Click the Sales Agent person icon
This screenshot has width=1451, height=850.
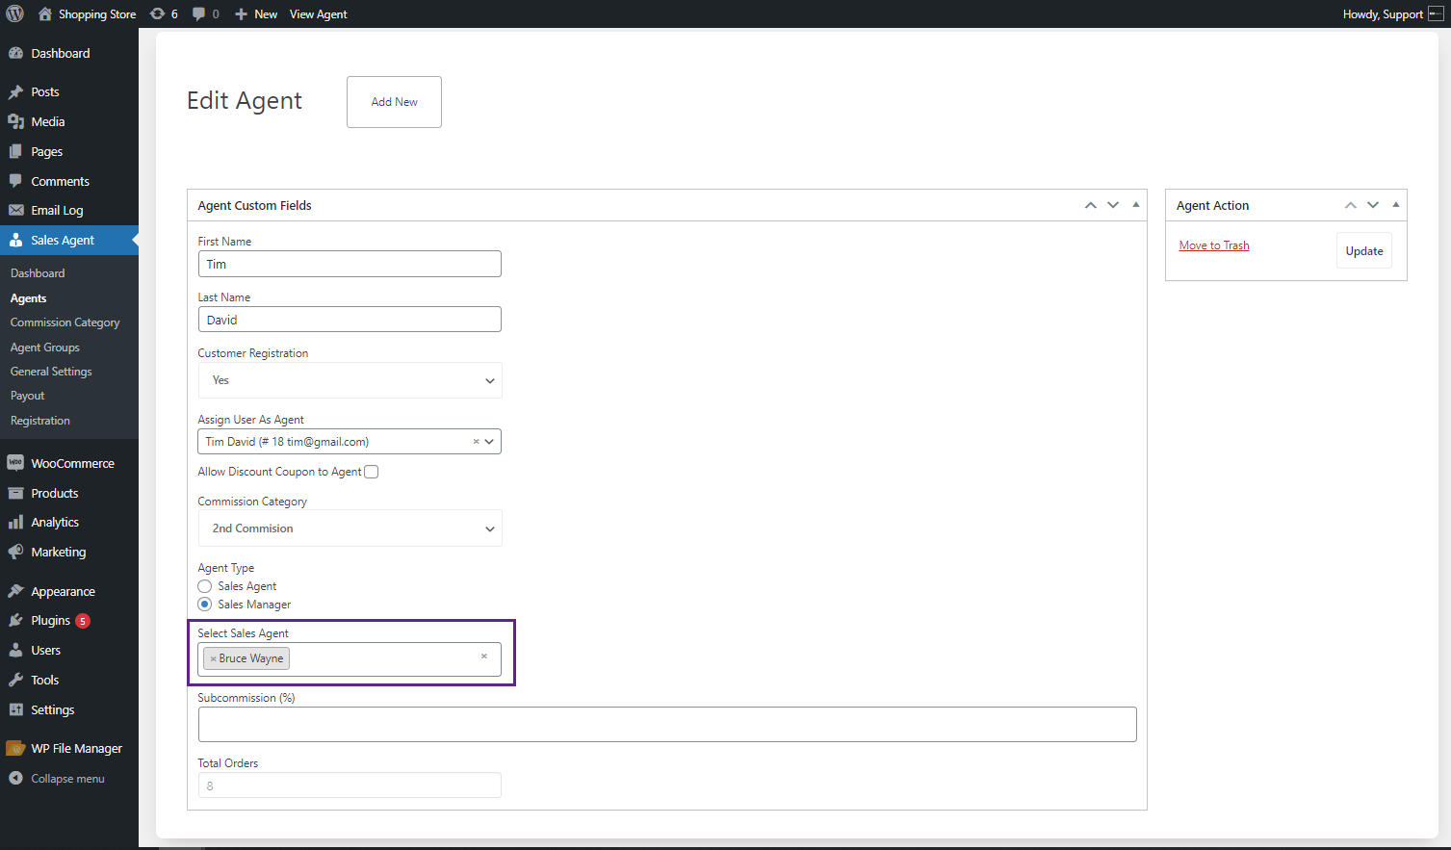click(15, 240)
